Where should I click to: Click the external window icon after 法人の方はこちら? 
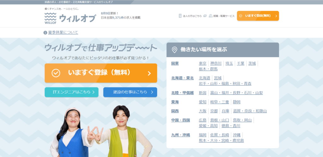(x=205, y=16)
